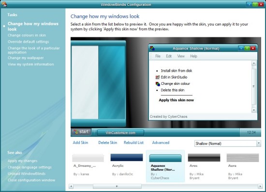Click Apply my changes

click(x=22, y=160)
